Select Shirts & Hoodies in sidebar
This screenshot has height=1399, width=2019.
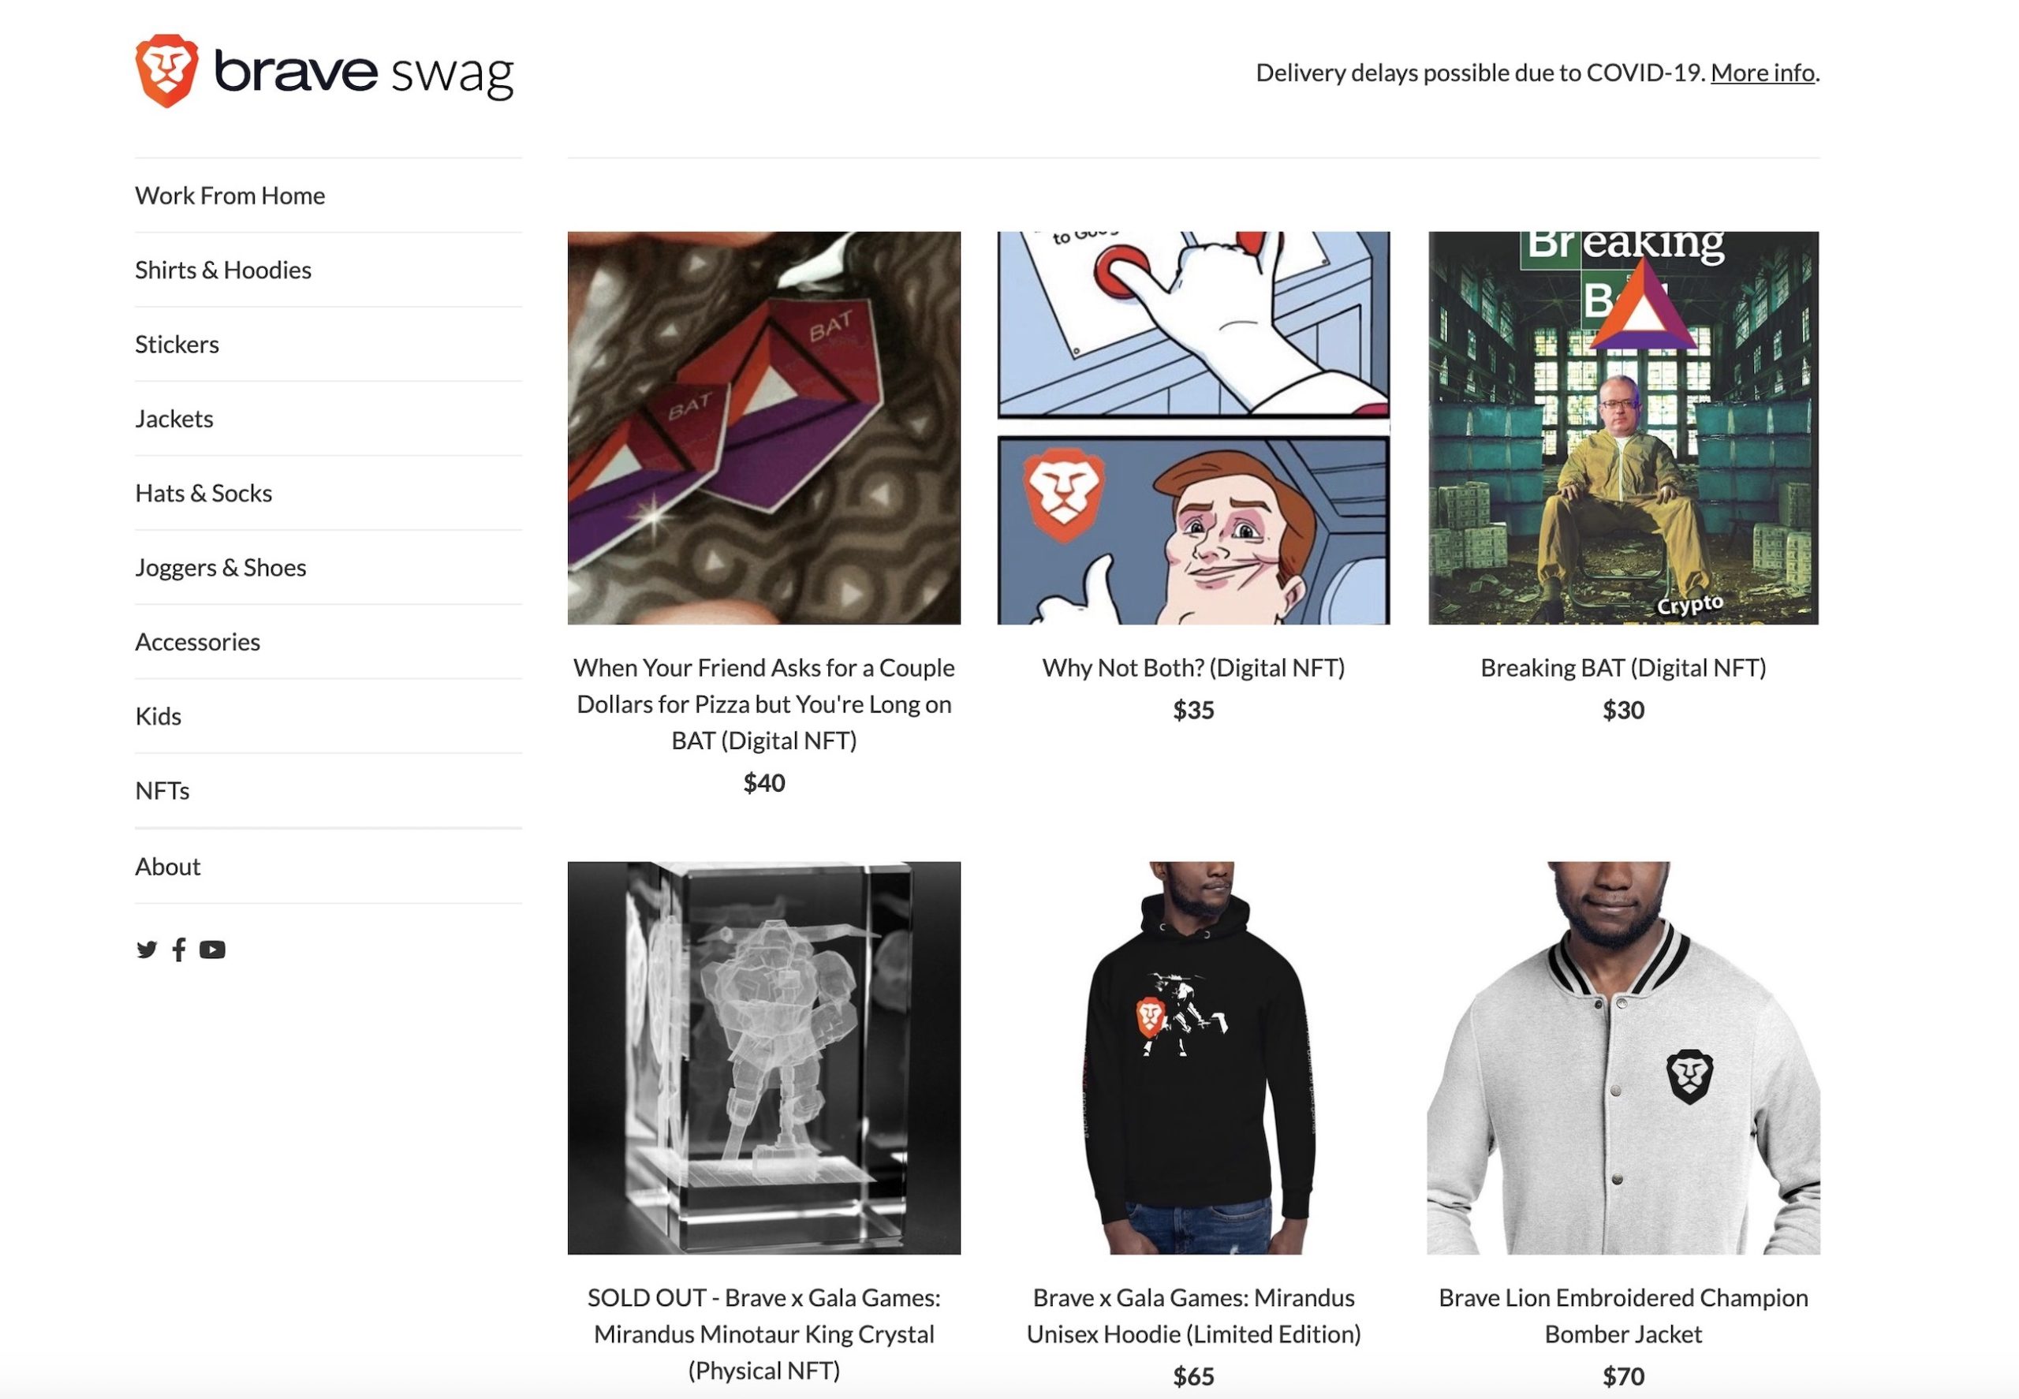tap(222, 270)
